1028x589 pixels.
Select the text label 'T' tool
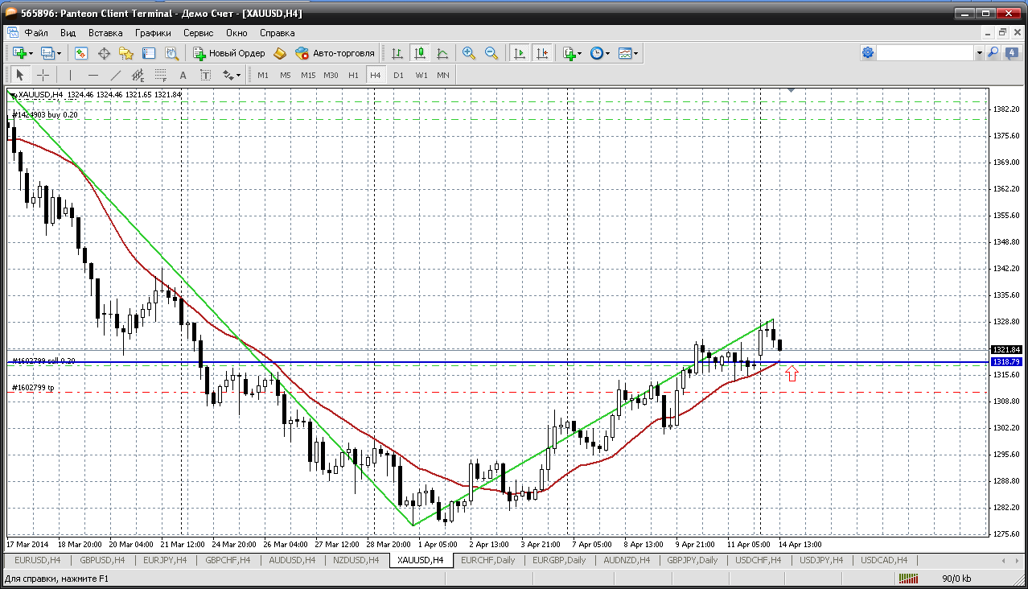[205, 75]
